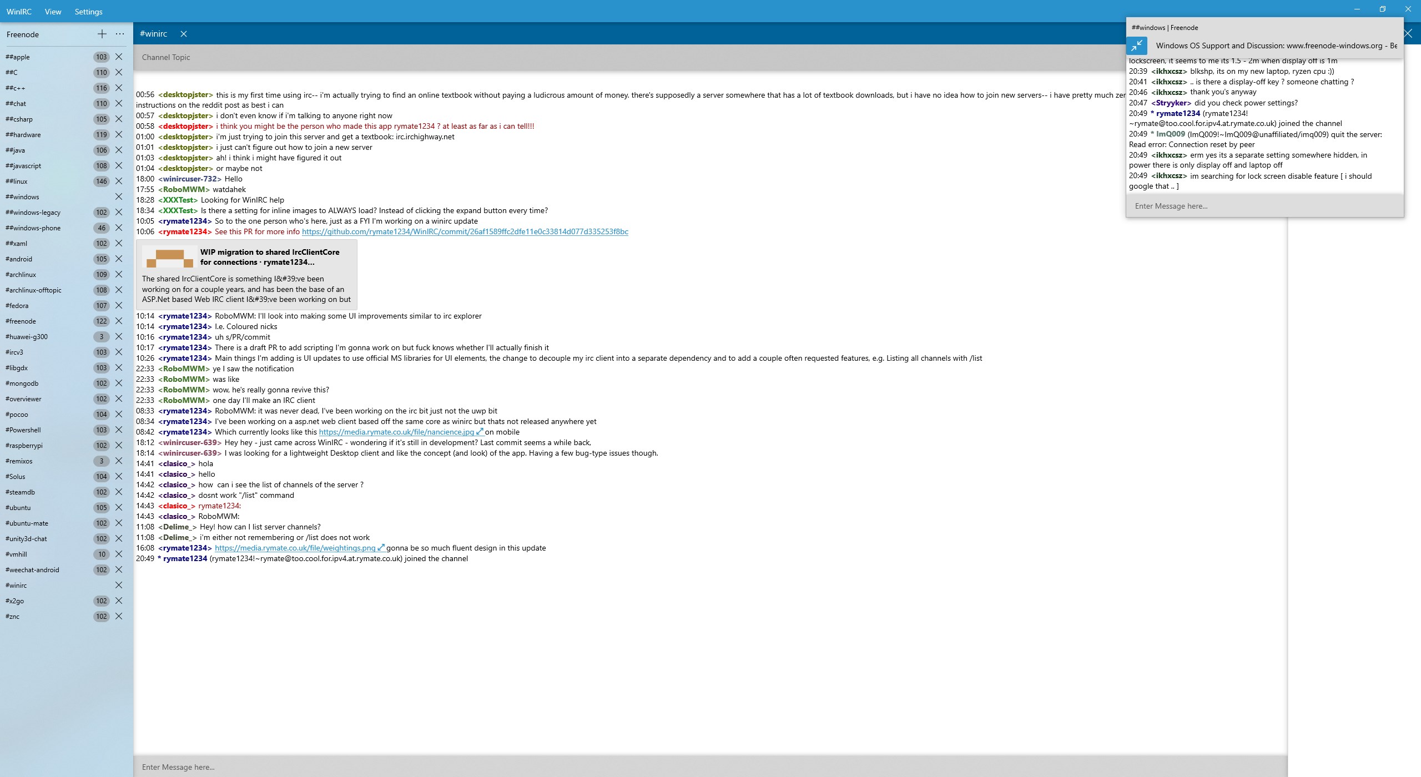
Task: Focus the main Enter Message input box
Action: [709, 767]
